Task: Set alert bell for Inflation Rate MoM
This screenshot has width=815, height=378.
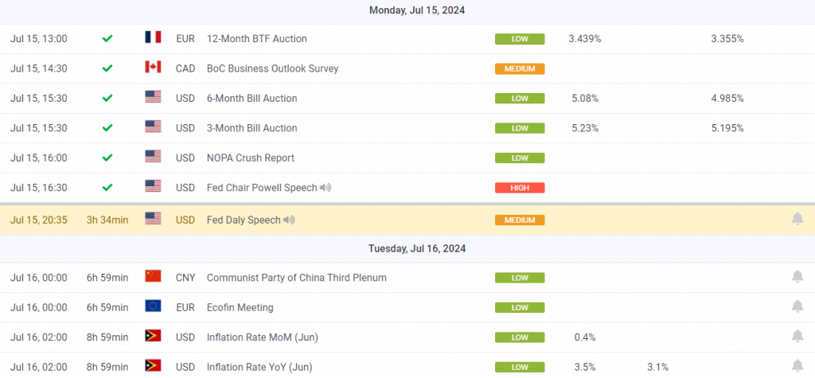Action: (797, 337)
